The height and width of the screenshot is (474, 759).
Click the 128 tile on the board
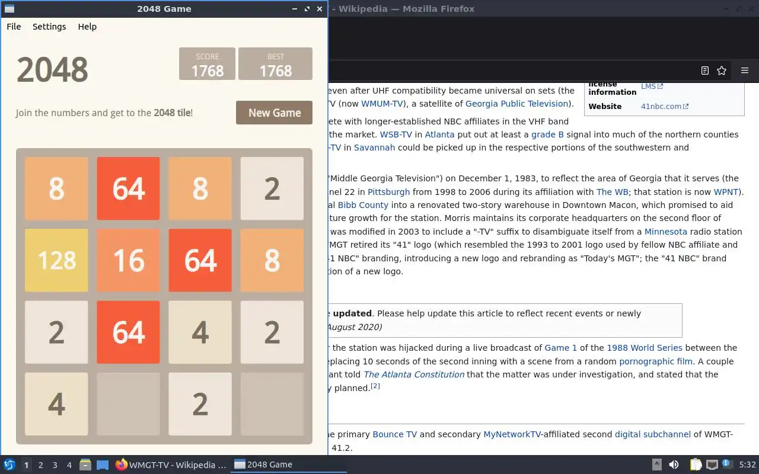(x=56, y=260)
